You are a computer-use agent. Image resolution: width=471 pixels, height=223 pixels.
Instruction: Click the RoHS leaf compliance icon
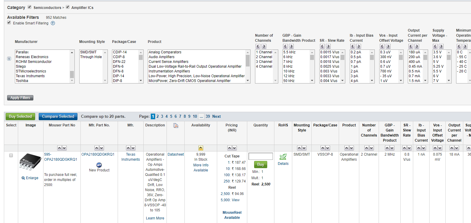(283, 157)
